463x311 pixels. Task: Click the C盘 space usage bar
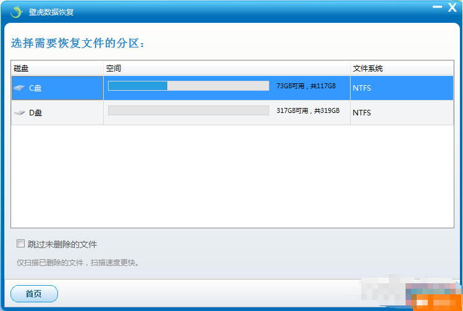[x=188, y=86]
